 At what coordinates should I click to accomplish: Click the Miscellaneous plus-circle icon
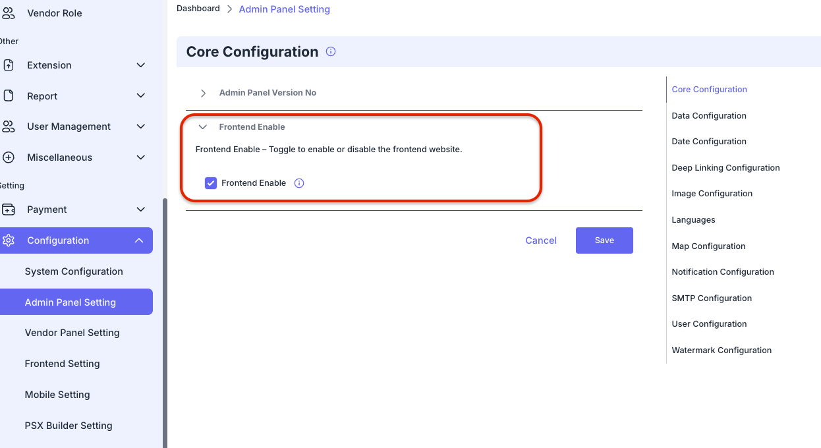[9, 157]
